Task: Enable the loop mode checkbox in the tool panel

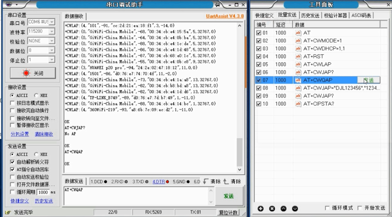Action: click(x=327, y=208)
